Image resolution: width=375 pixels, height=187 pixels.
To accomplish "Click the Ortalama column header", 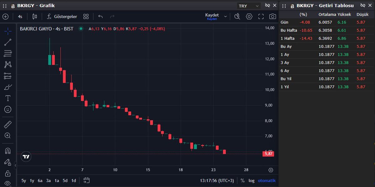I will 327,14.
